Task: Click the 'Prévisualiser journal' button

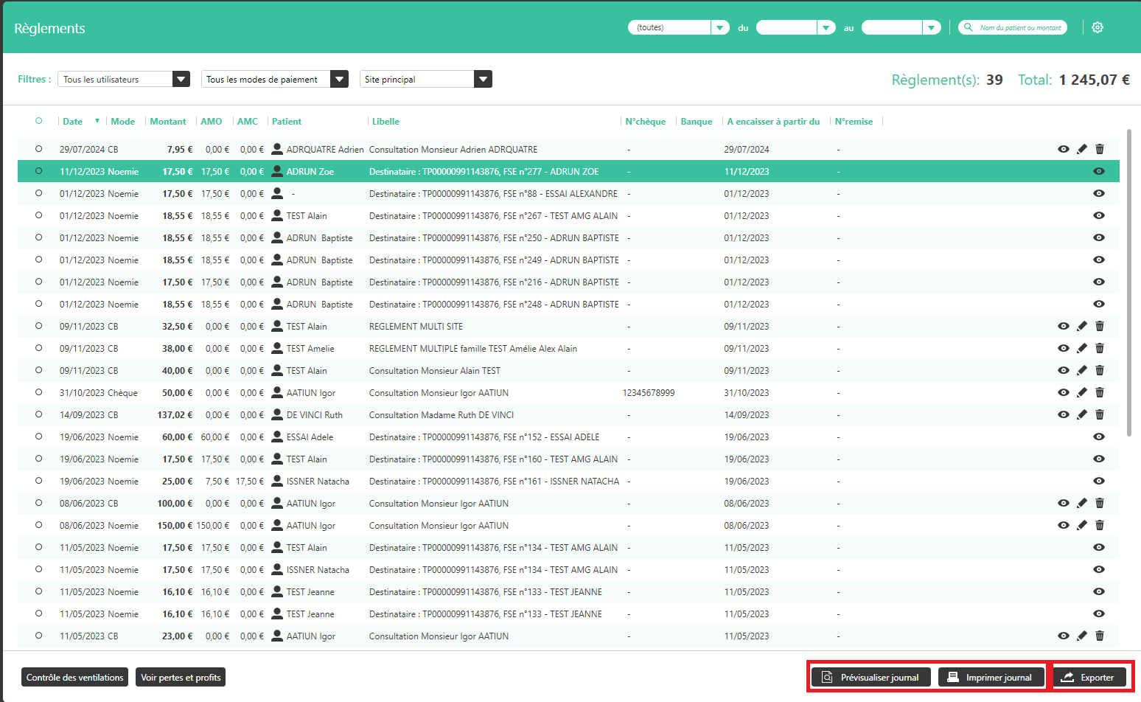Action: tap(870, 677)
